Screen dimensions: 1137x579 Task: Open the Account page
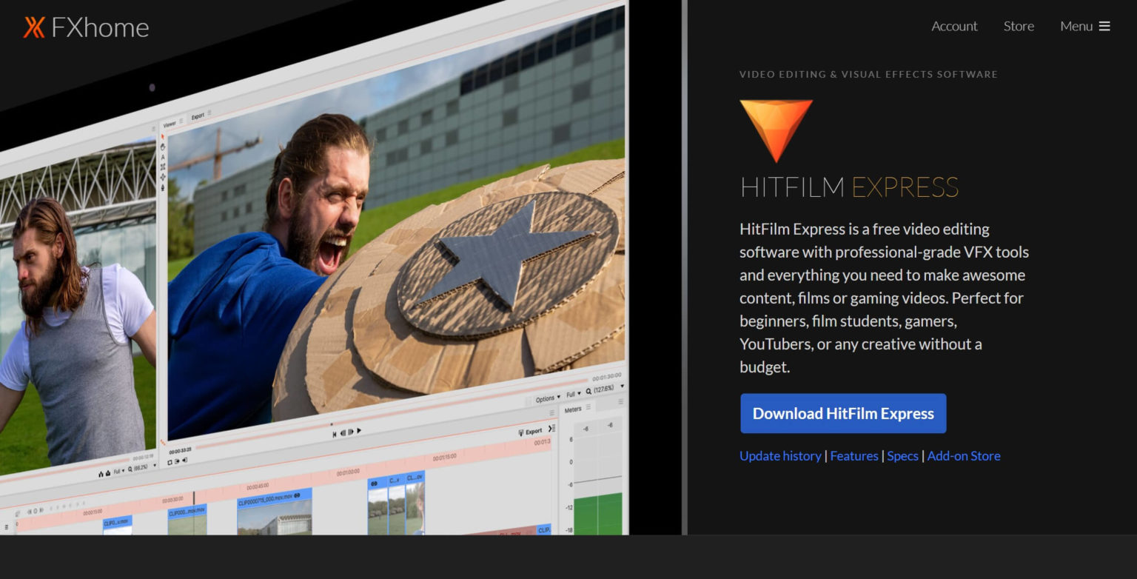click(x=954, y=26)
